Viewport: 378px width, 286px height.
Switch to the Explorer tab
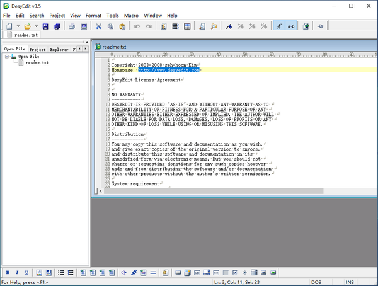coord(59,49)
